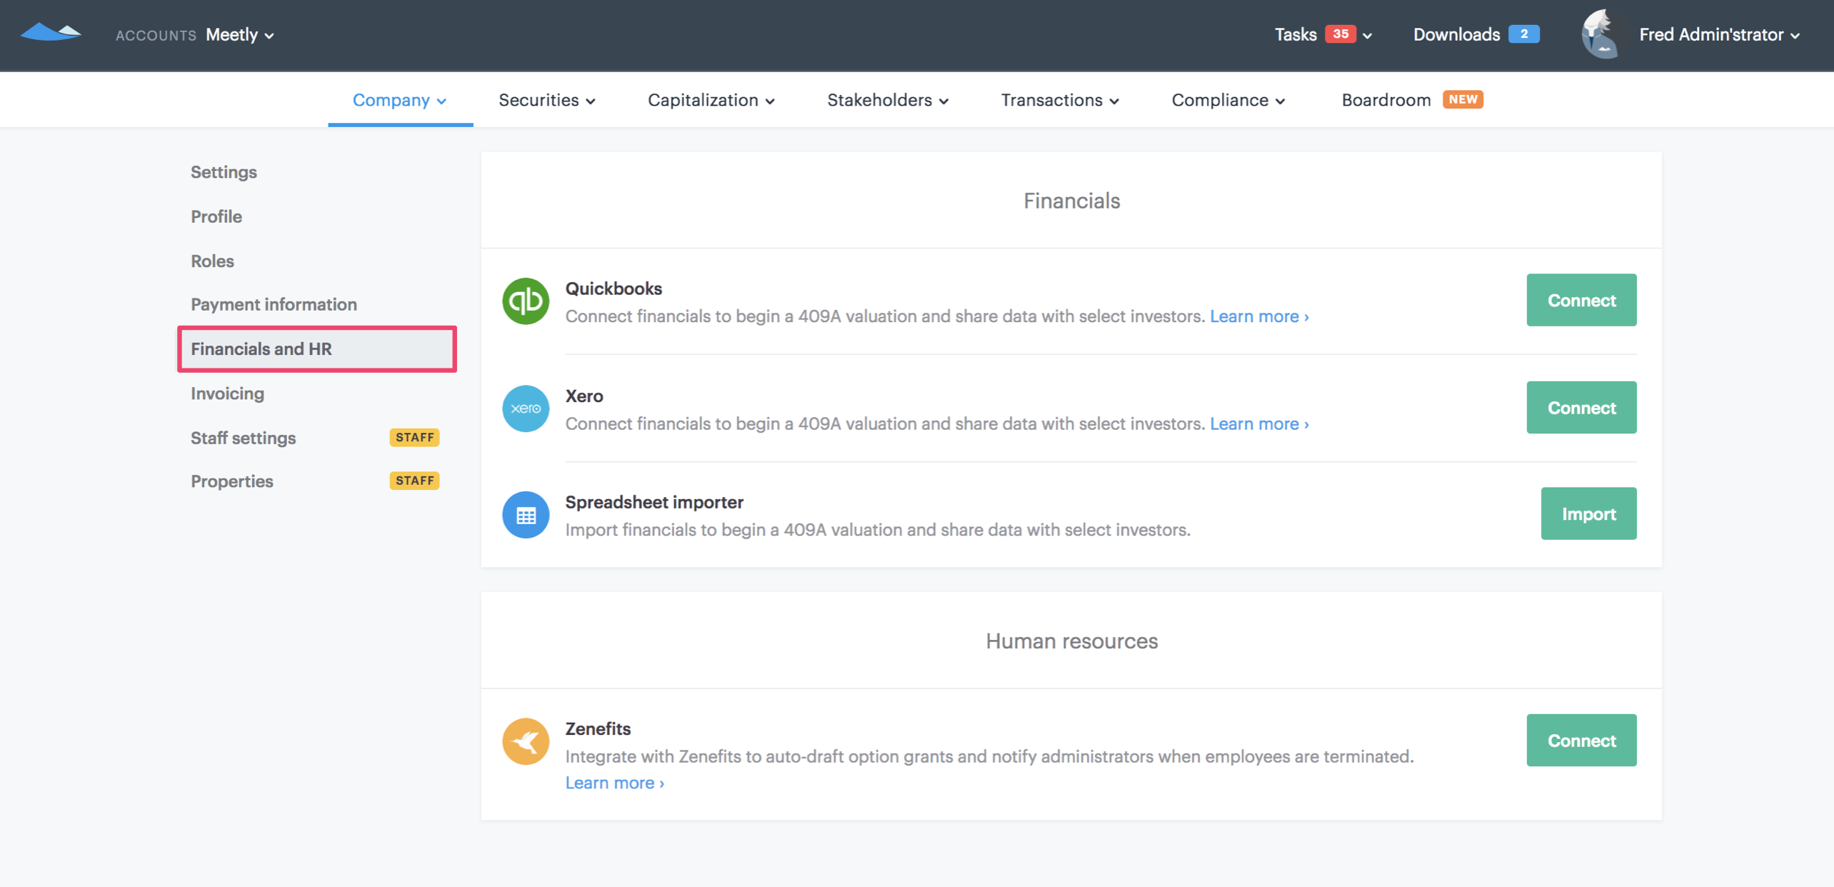Connect Quickbooks

[x=1581, y=300]
